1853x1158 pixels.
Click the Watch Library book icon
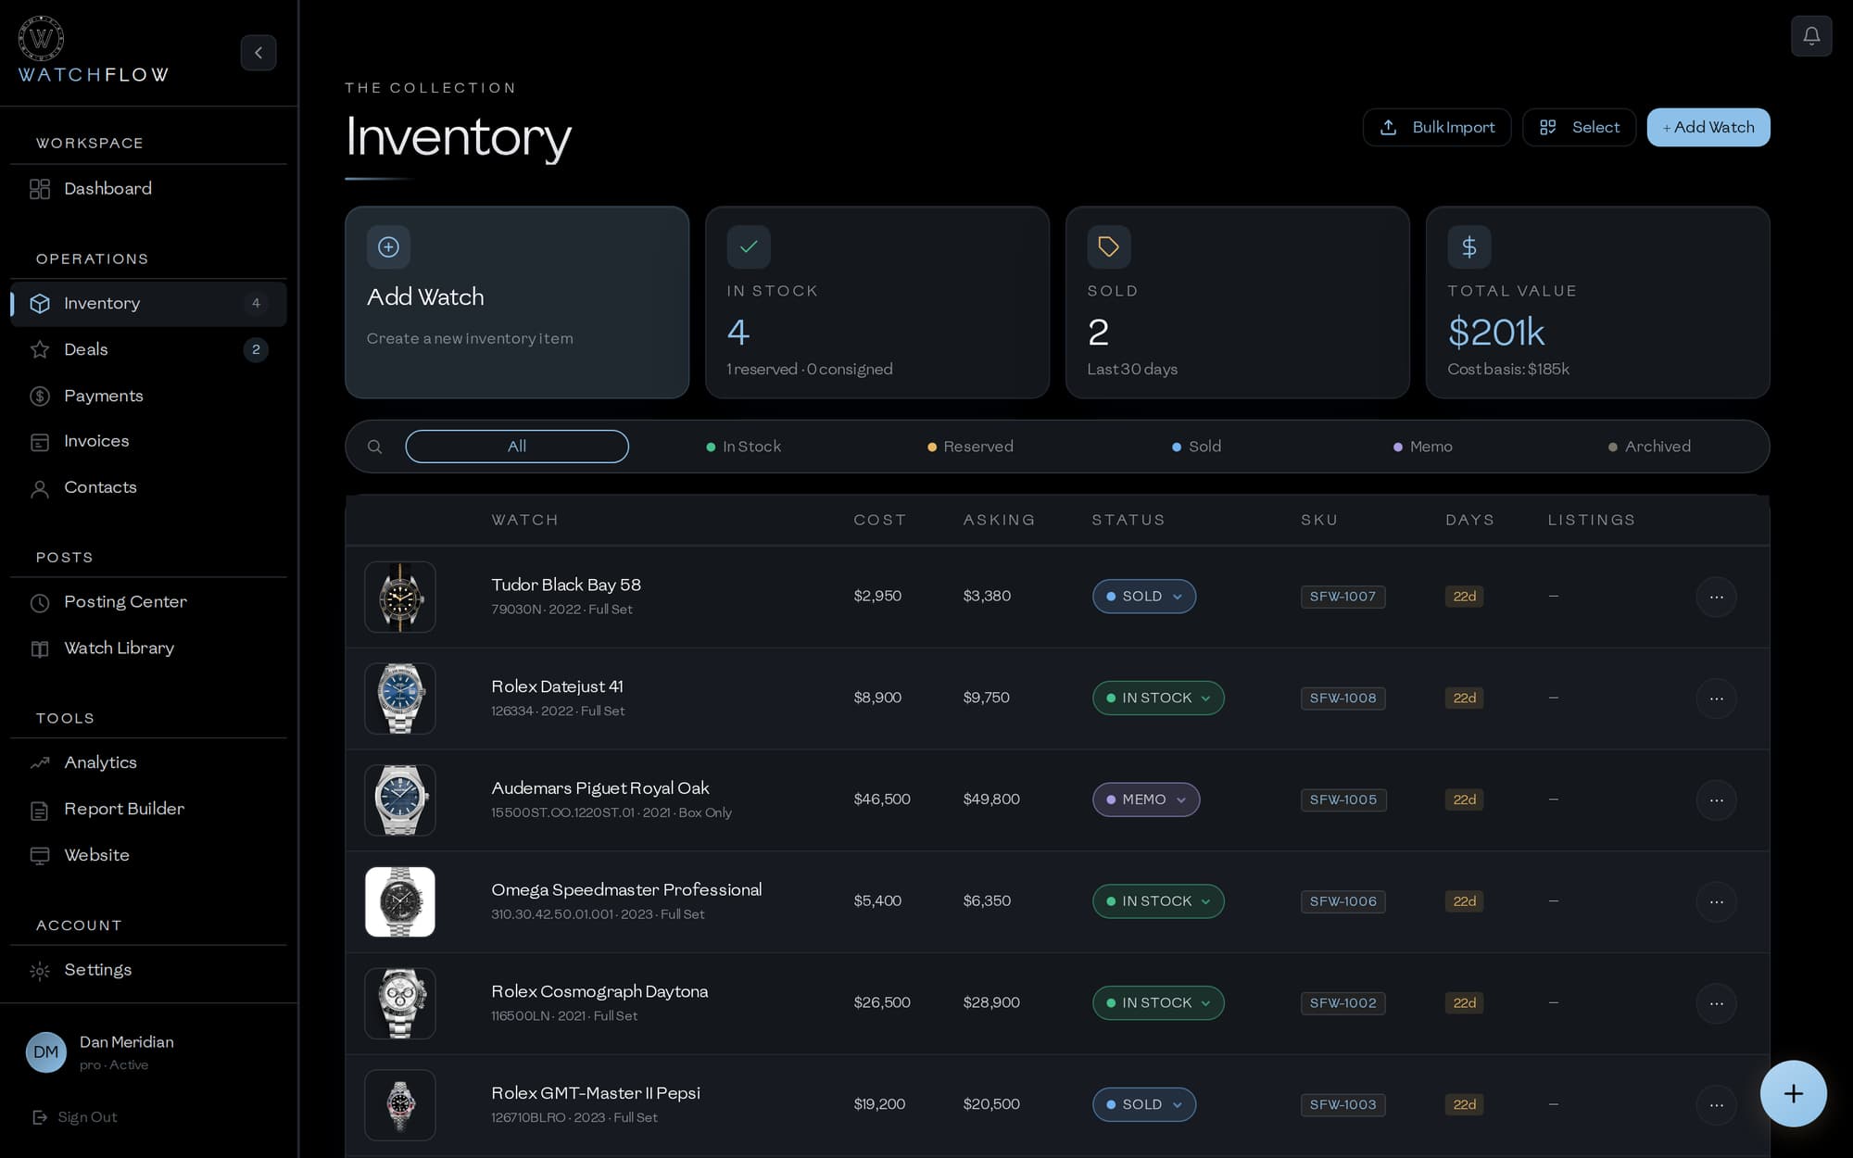pos(40,648)
